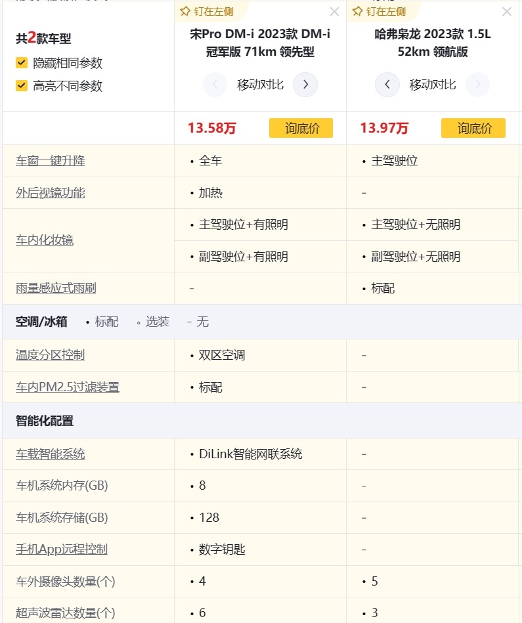
Task: Click 车外摄像头数量(个) row label
Action: pyautogui.click(x=65, y=581)
